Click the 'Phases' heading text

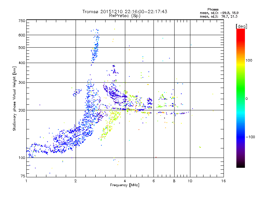(213, 10)
